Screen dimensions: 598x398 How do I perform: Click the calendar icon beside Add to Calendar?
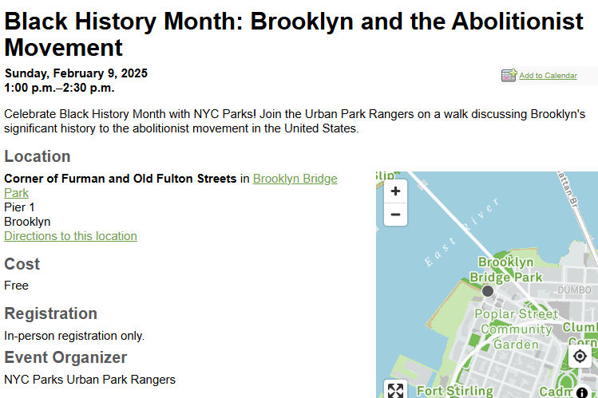pyautogui.click(x=509, y=75)
